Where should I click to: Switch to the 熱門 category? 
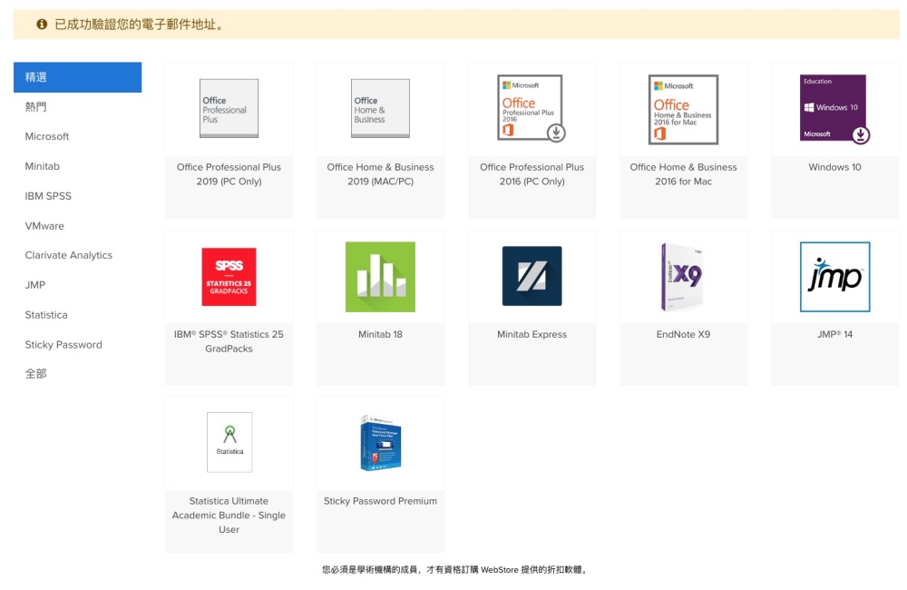(36, 107)
